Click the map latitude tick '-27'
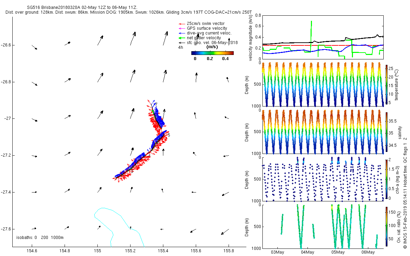The height and width of the screenshot is (256, 410). pyautogui.click(x=8, y=118)
